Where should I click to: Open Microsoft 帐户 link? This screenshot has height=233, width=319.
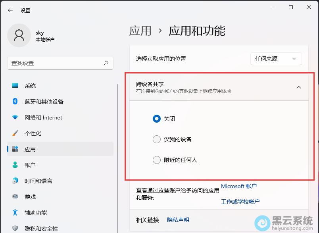point(239,186)
